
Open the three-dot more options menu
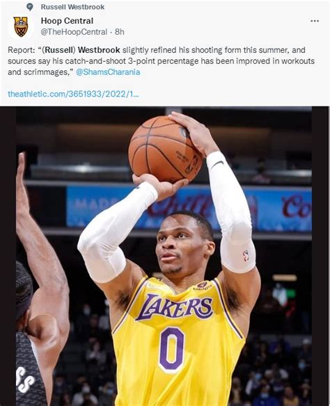tap(315, 21)
